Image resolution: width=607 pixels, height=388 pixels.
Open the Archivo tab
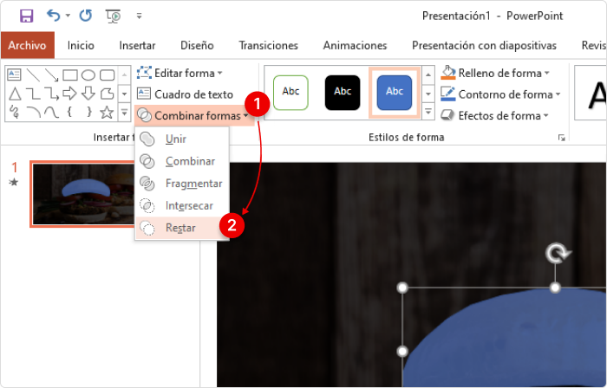tap(27, 45)
